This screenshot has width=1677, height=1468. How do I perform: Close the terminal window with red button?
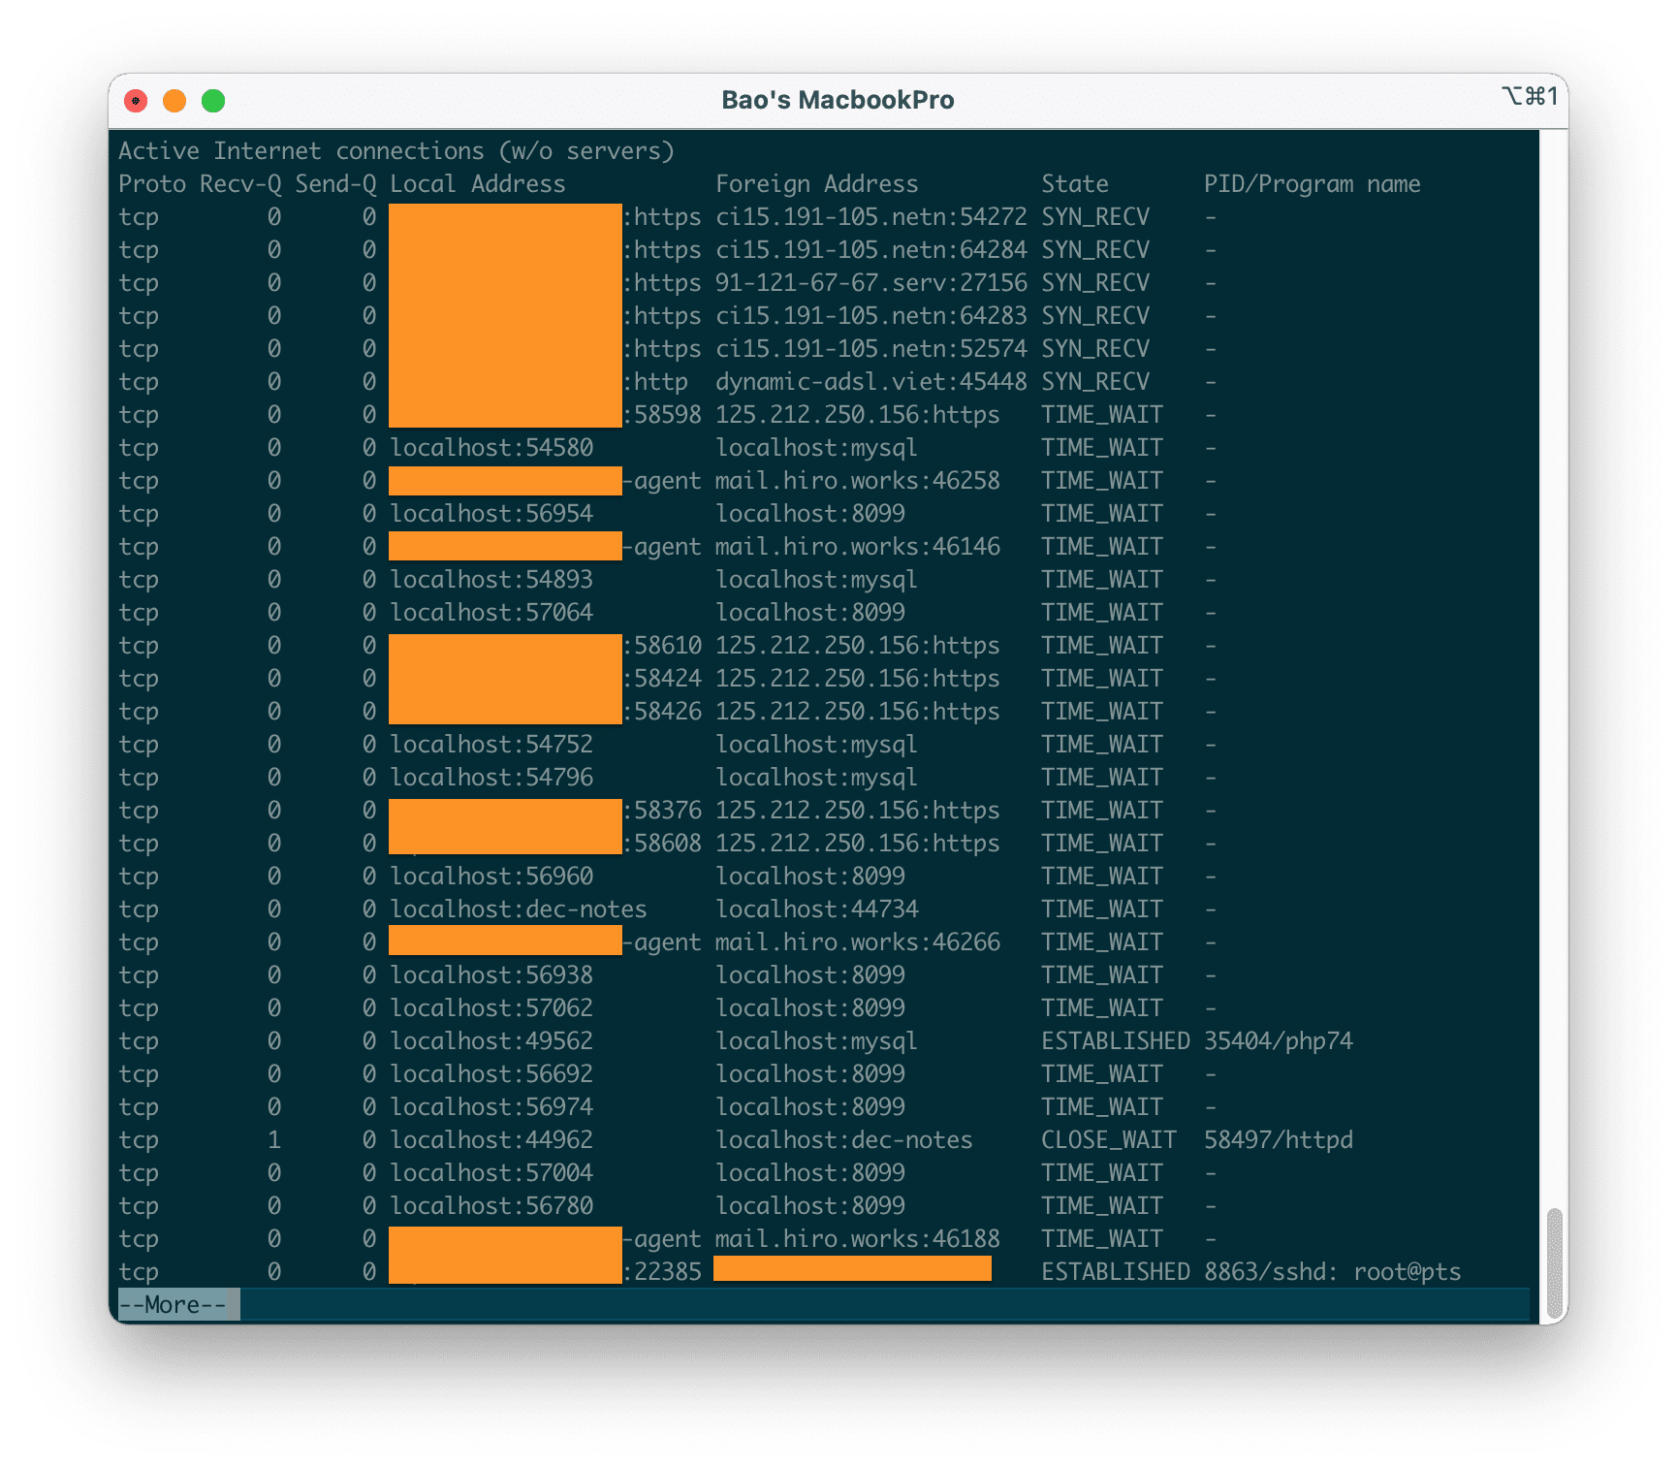pos(136,101)
